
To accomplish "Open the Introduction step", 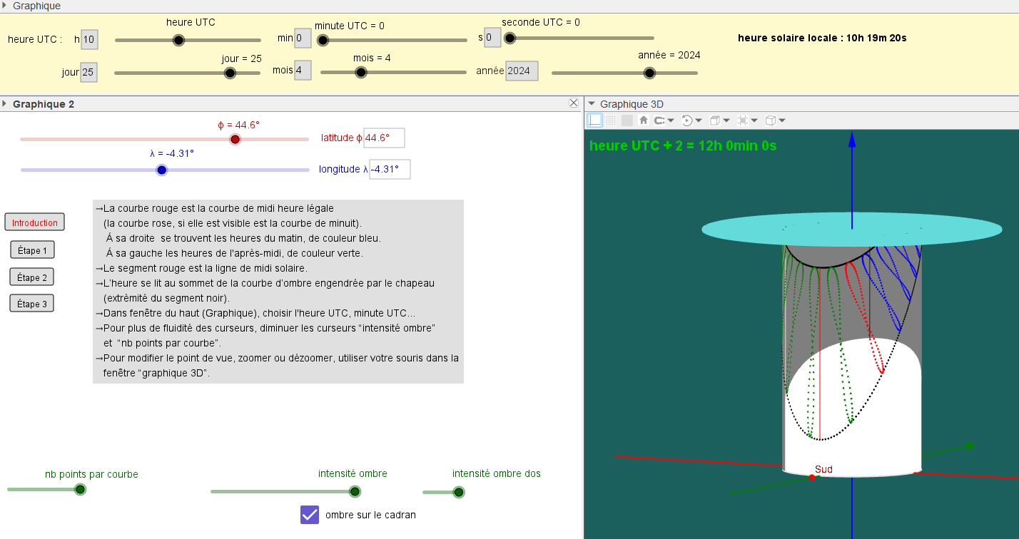I will point(35,222).
